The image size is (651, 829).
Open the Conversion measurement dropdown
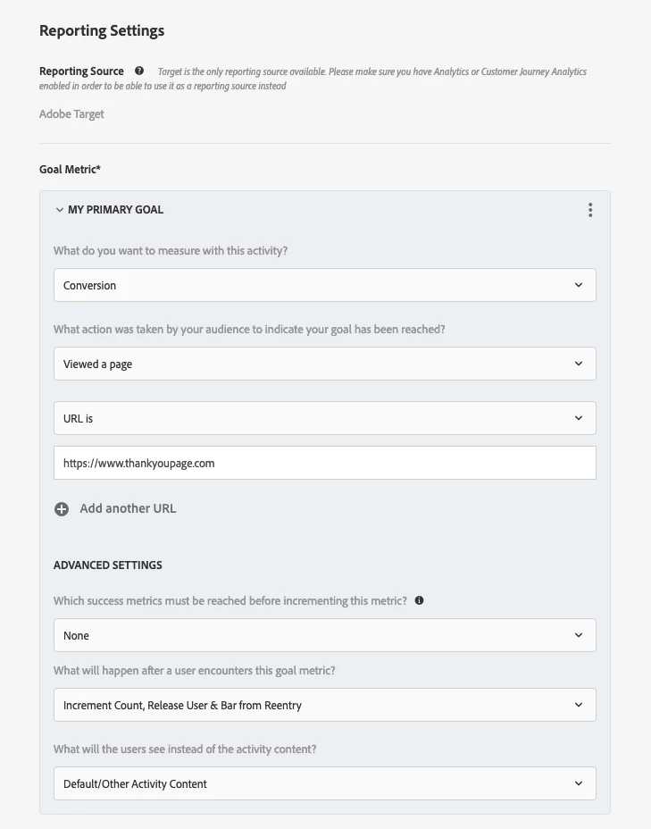click(324, 286)
